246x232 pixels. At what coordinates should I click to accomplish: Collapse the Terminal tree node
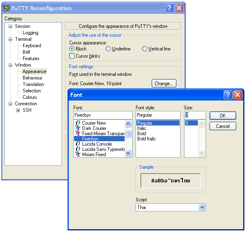tap(10, 39)
